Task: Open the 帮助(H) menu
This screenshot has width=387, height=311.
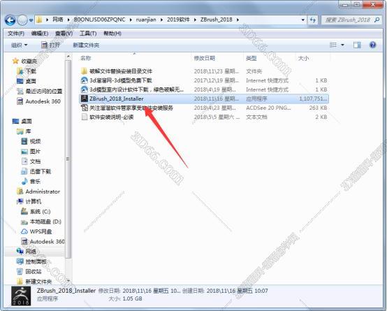Action: point(112,34)
